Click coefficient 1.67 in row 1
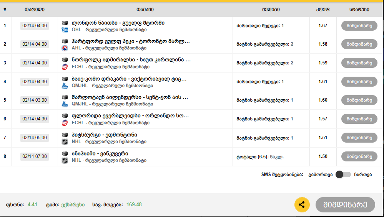The image size is (384, 217). [323, 26]
